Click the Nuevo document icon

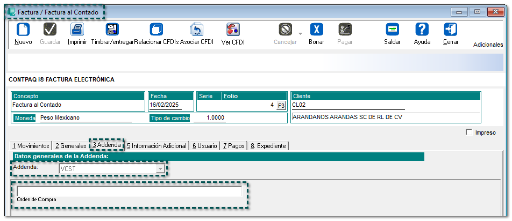[x=23, y=30]
